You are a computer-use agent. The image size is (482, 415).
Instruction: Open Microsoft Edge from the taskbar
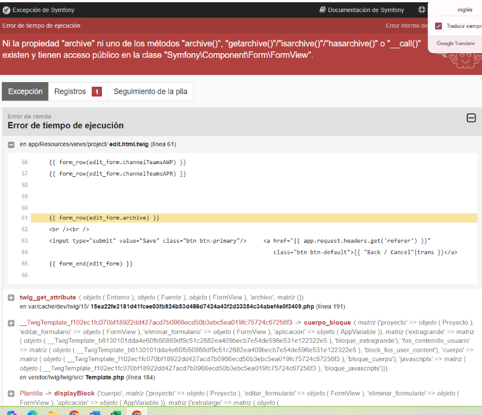(x=32, y=413)
